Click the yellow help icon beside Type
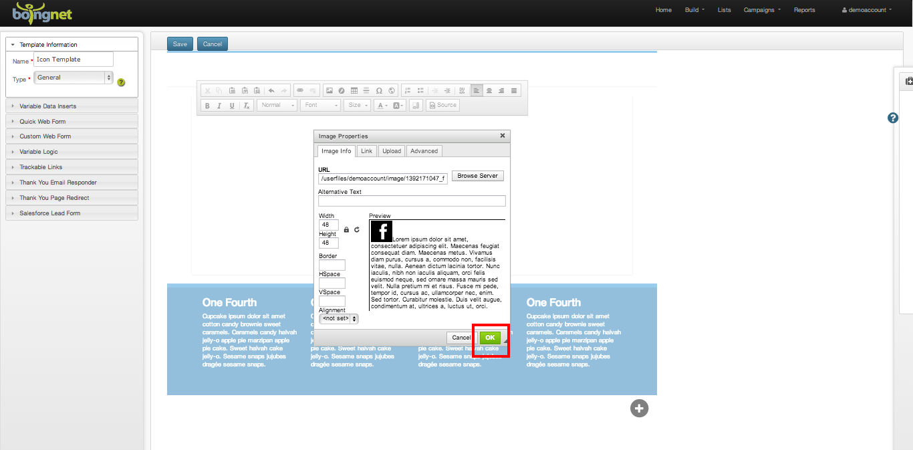Viewport: 913px width, 450px height. 121,82
